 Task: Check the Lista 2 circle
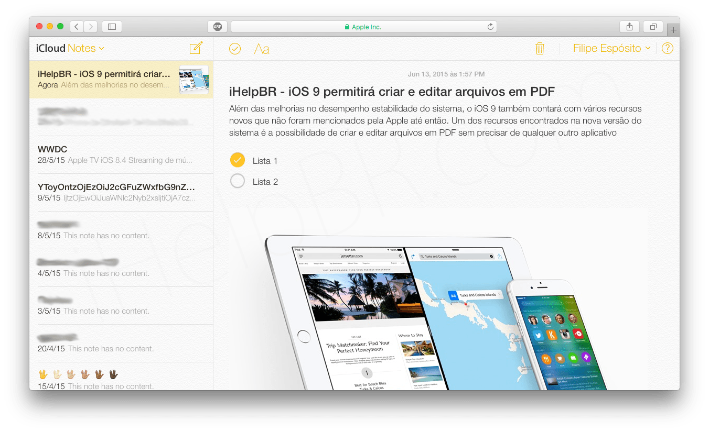tap(238, 181)
